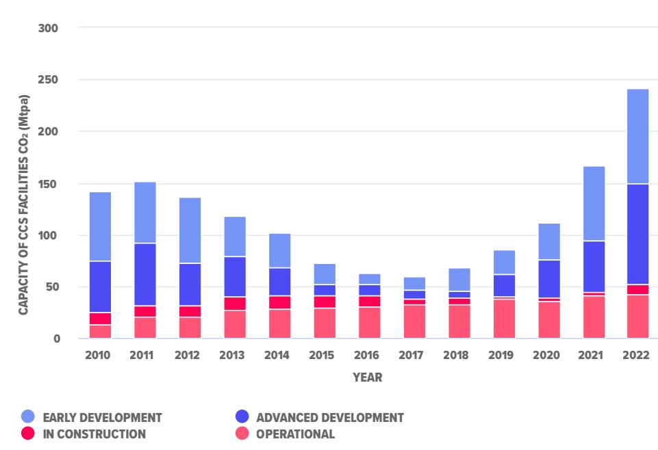658x450 pixels.
Task: Click the 2019 operational bar segment
Action: [504, 319]
